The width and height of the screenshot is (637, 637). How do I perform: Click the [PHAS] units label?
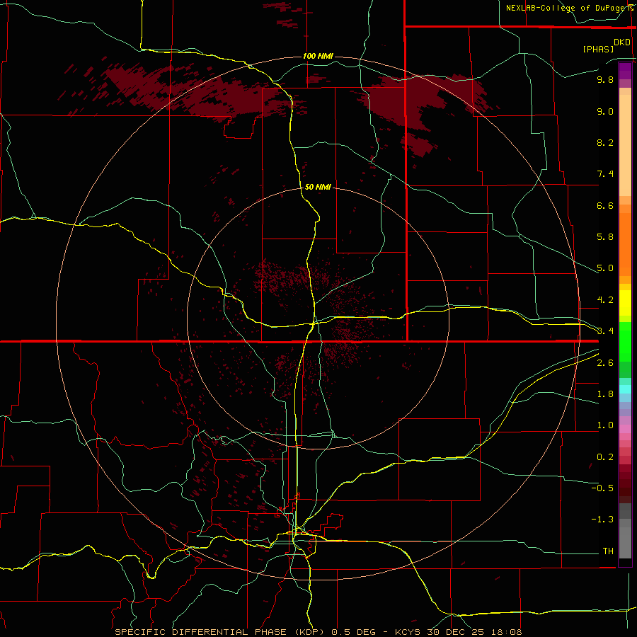click(598, 49)
